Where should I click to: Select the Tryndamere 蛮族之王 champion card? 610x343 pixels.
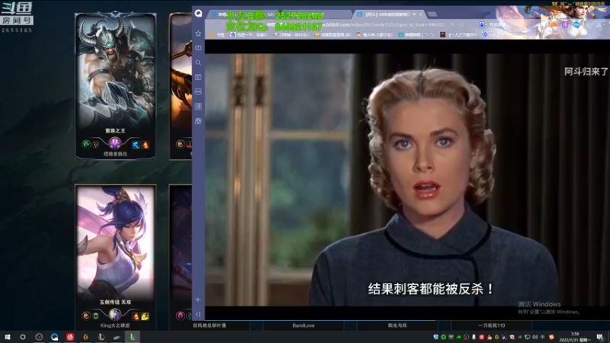pyautogui.click(x=115, y=85)
